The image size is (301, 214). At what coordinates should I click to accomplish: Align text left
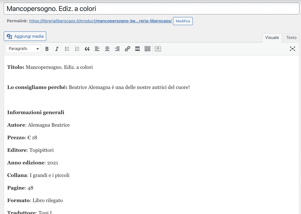(x=97, y=49)
